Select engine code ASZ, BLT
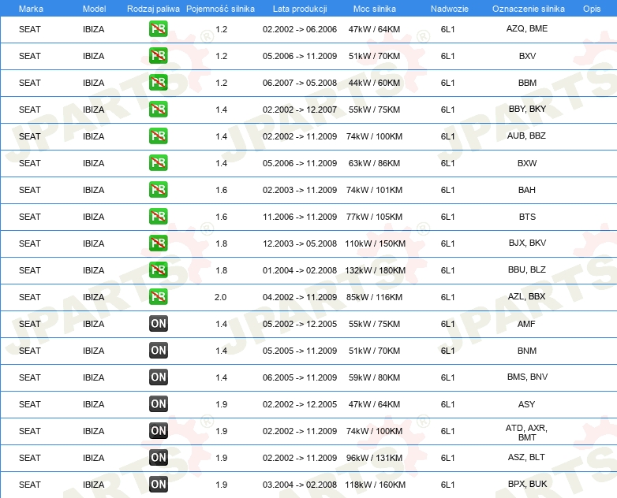 point(526,457)
